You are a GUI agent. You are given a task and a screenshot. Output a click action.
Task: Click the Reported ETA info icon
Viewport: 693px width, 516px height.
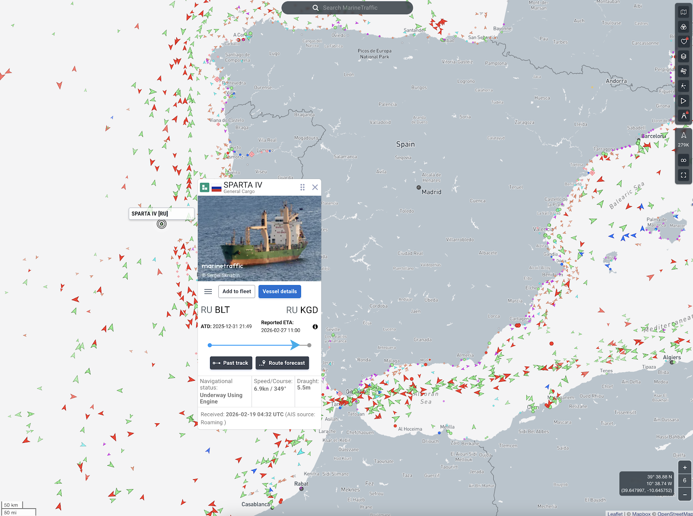pos(315,327)
